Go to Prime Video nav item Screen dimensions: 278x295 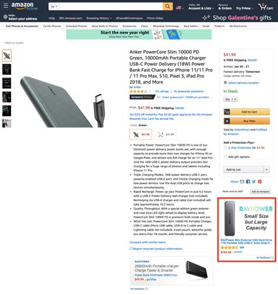point(155,18)
